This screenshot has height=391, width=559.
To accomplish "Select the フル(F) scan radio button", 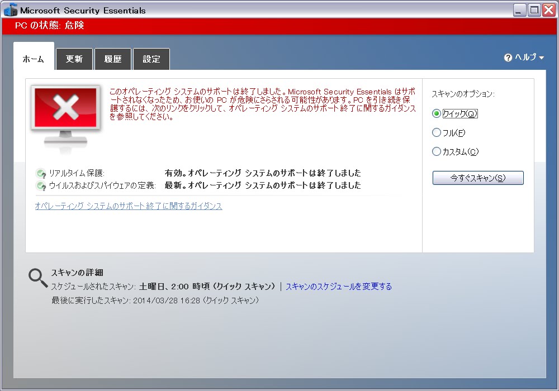I will coord(437,132).
